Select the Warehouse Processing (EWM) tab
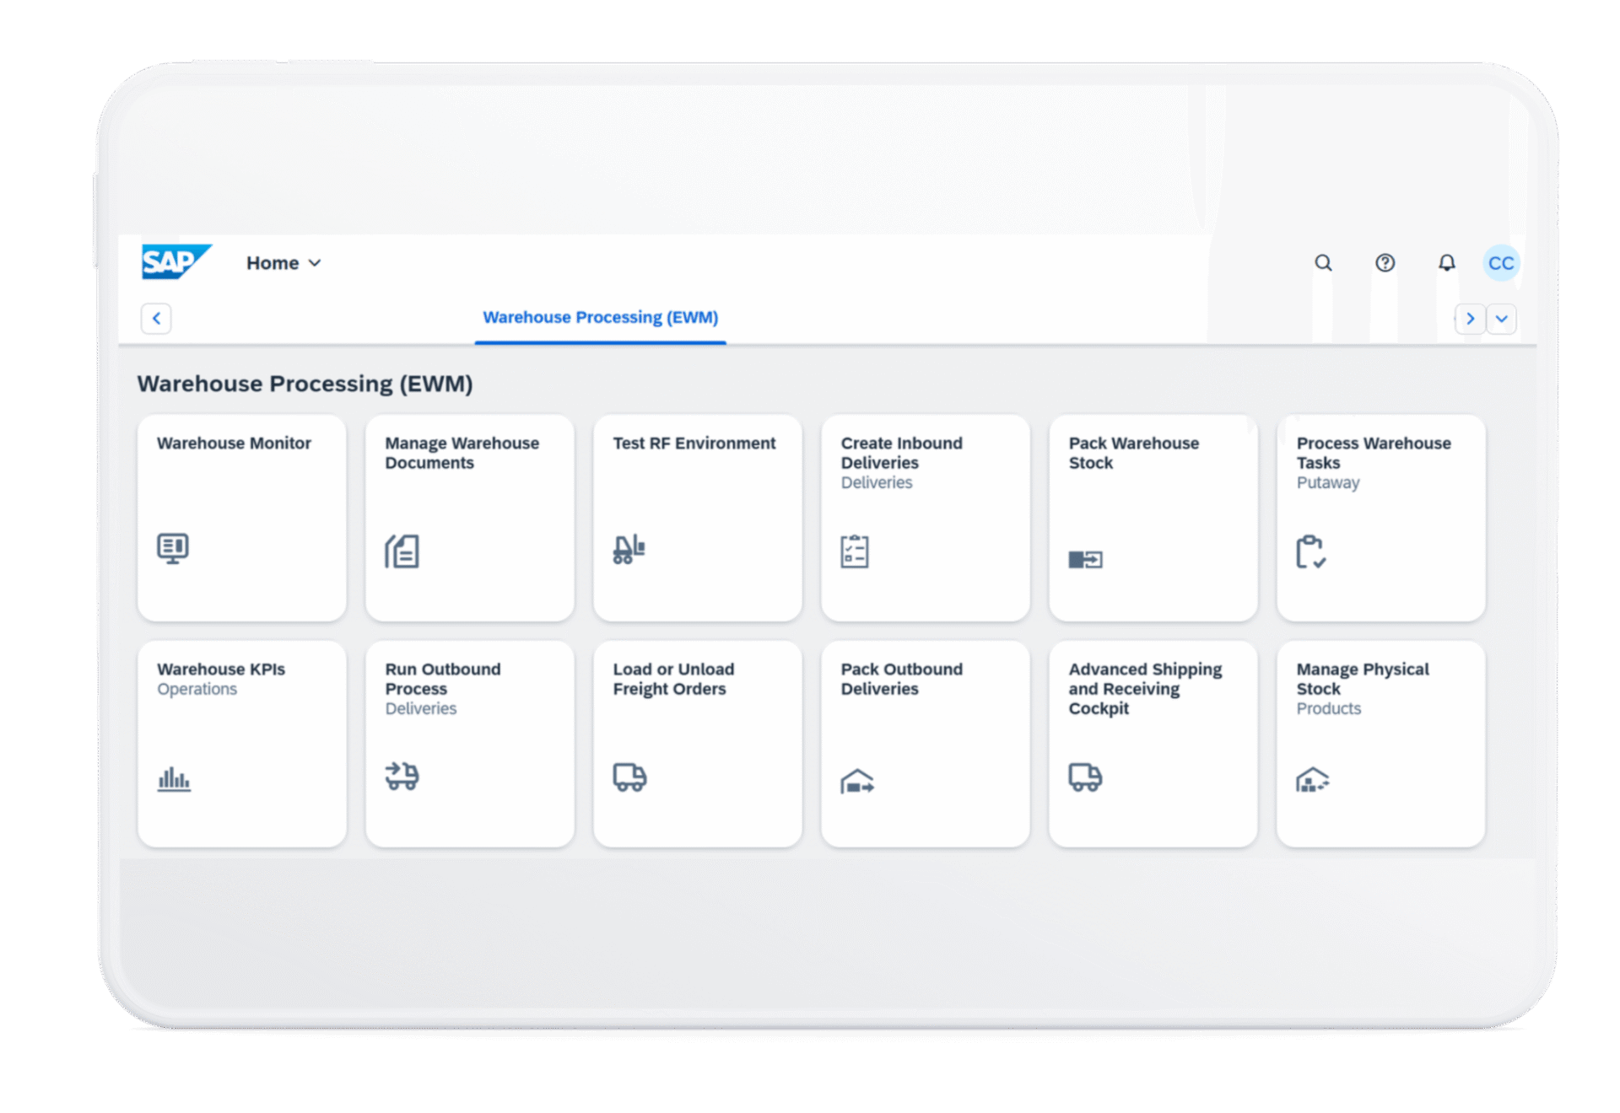 click(x=600, y=317)
